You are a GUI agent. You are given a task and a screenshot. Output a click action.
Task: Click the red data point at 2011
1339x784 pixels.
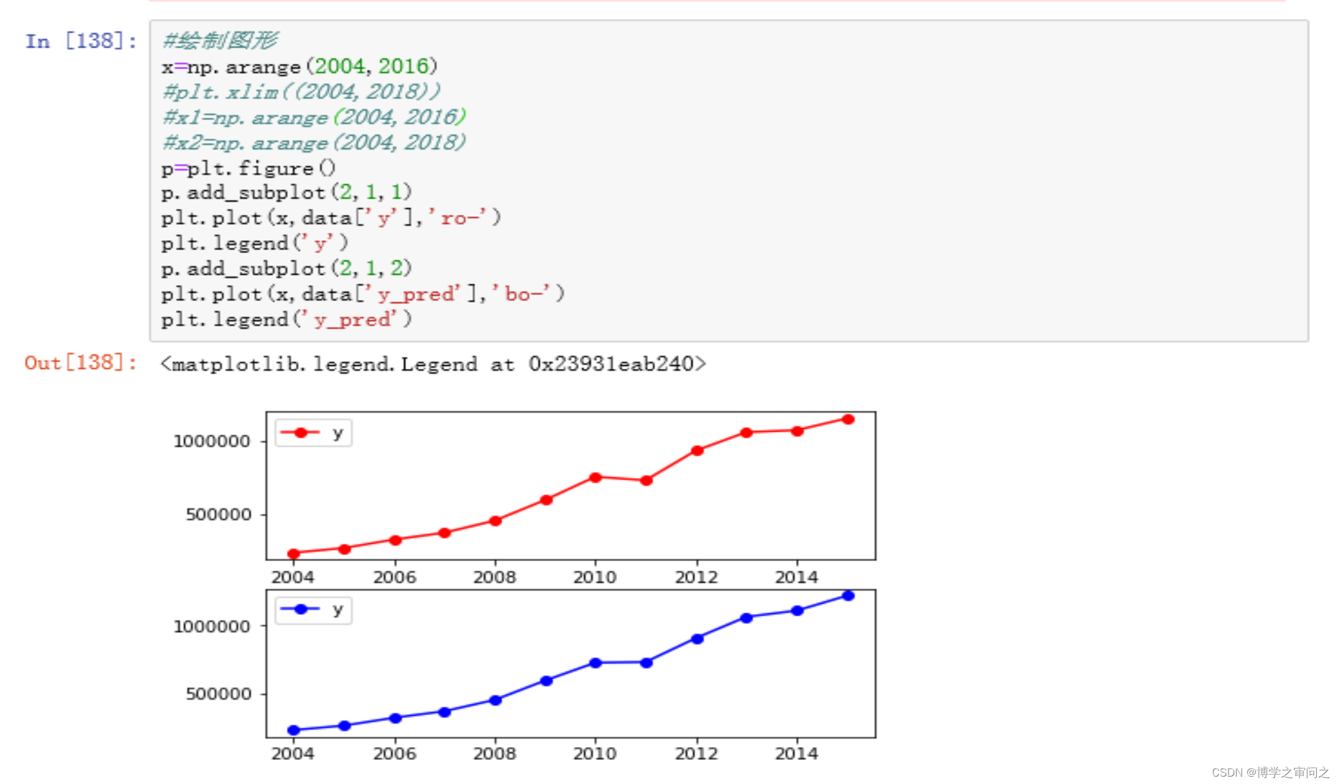tap(646, 480)
